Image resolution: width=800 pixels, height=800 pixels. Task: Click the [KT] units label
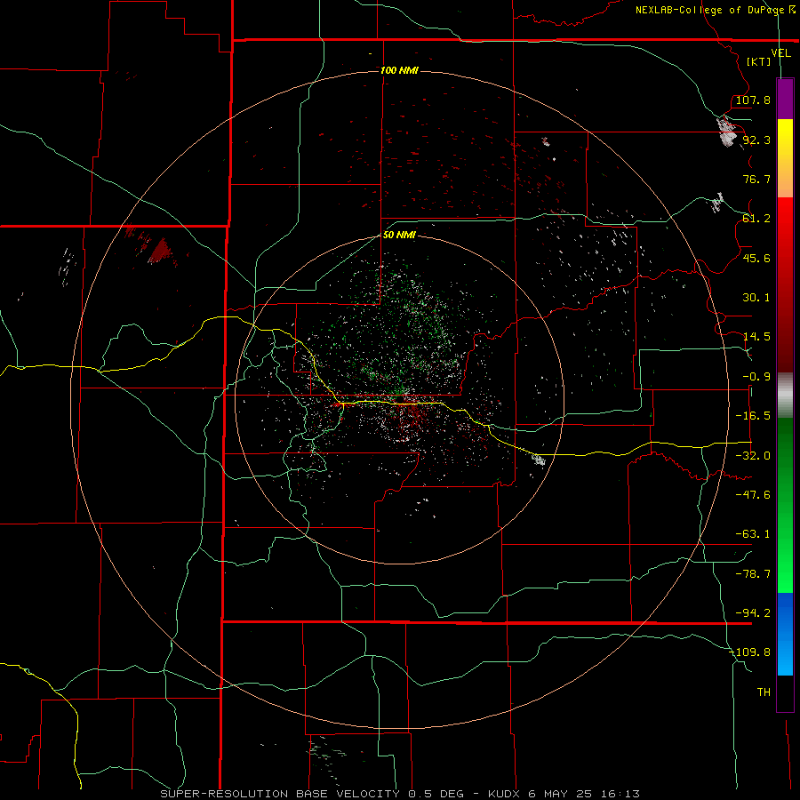[759, 61]
